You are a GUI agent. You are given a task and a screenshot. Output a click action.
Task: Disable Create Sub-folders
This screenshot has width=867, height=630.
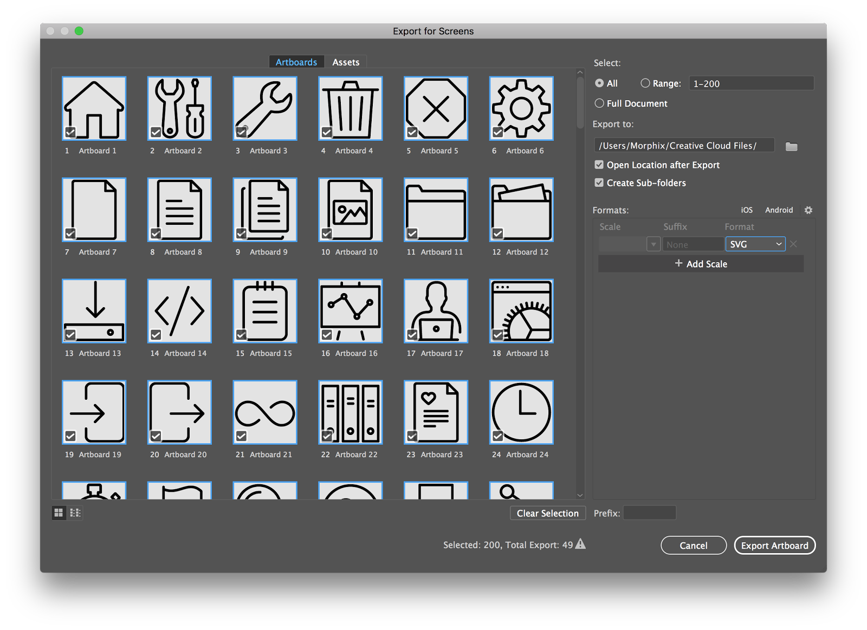point(599,183)
